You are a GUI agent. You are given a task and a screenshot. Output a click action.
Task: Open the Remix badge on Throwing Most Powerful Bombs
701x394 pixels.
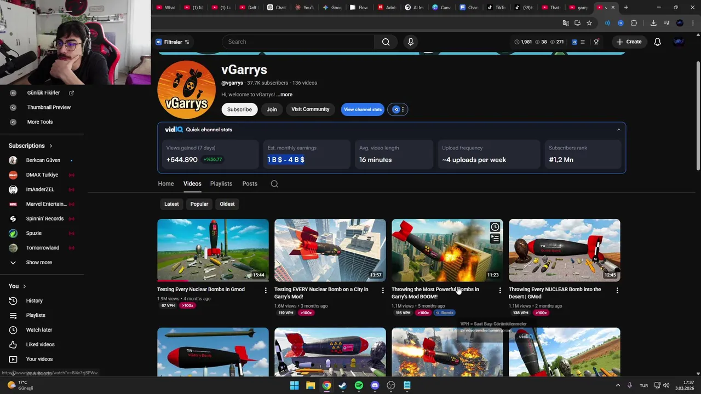(x=445, y=313)
